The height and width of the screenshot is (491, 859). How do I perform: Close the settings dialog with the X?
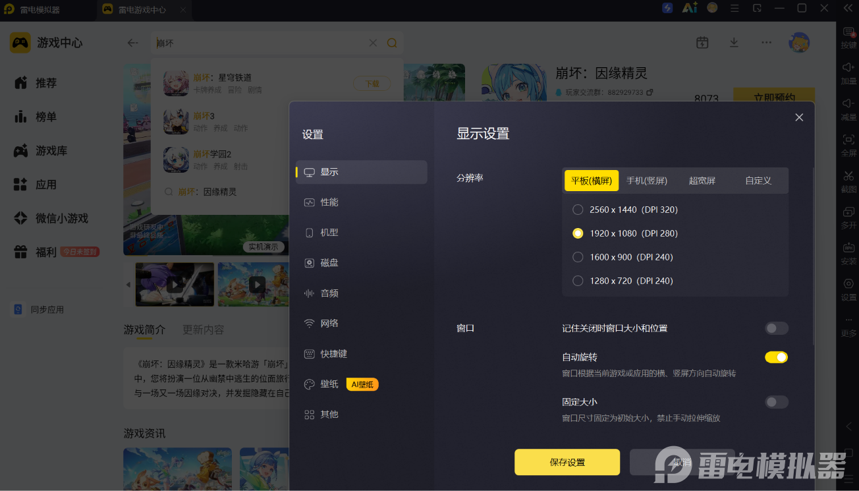tap(799, 117)
